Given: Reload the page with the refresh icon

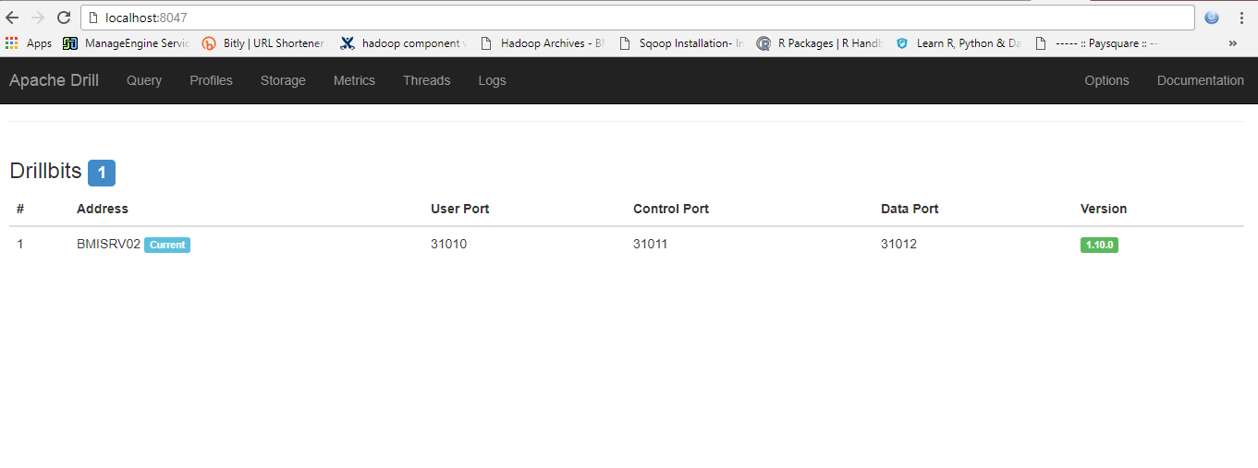Looking at the screenshot, I should (x=64, y=18).
